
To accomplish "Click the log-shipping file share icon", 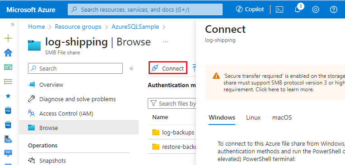I will (x=34, y=45).
